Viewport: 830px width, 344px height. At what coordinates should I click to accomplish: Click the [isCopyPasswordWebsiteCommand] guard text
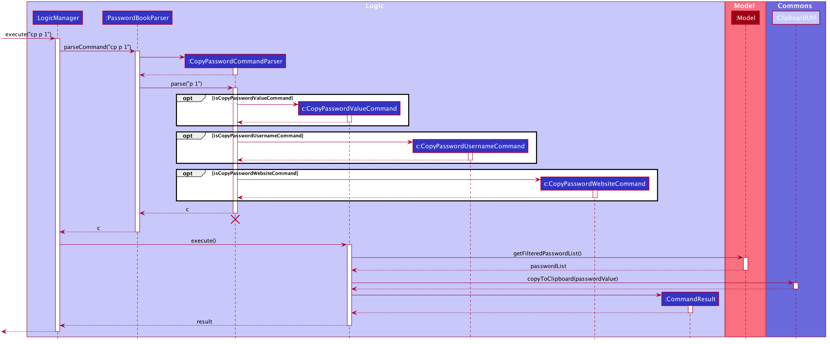coord(255,173)
